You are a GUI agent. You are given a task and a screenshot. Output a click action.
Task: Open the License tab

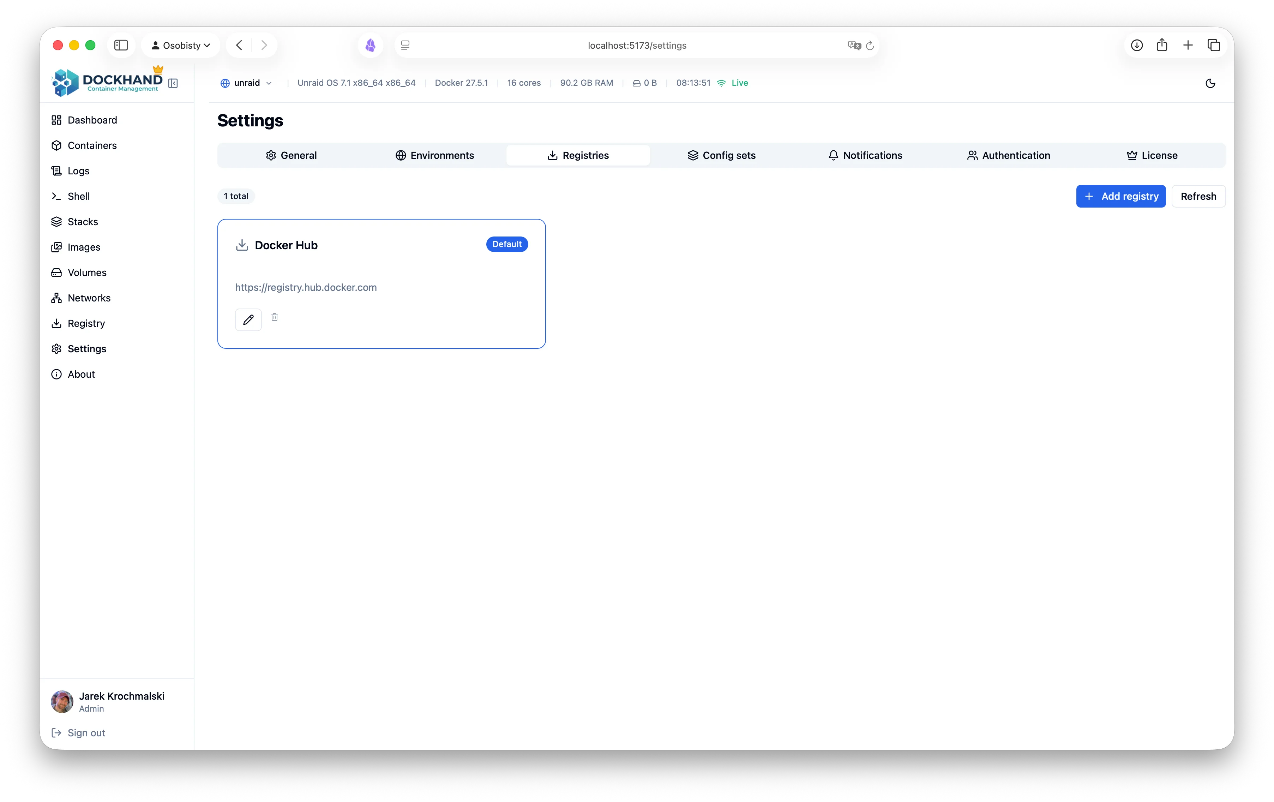pos(1152,156)
